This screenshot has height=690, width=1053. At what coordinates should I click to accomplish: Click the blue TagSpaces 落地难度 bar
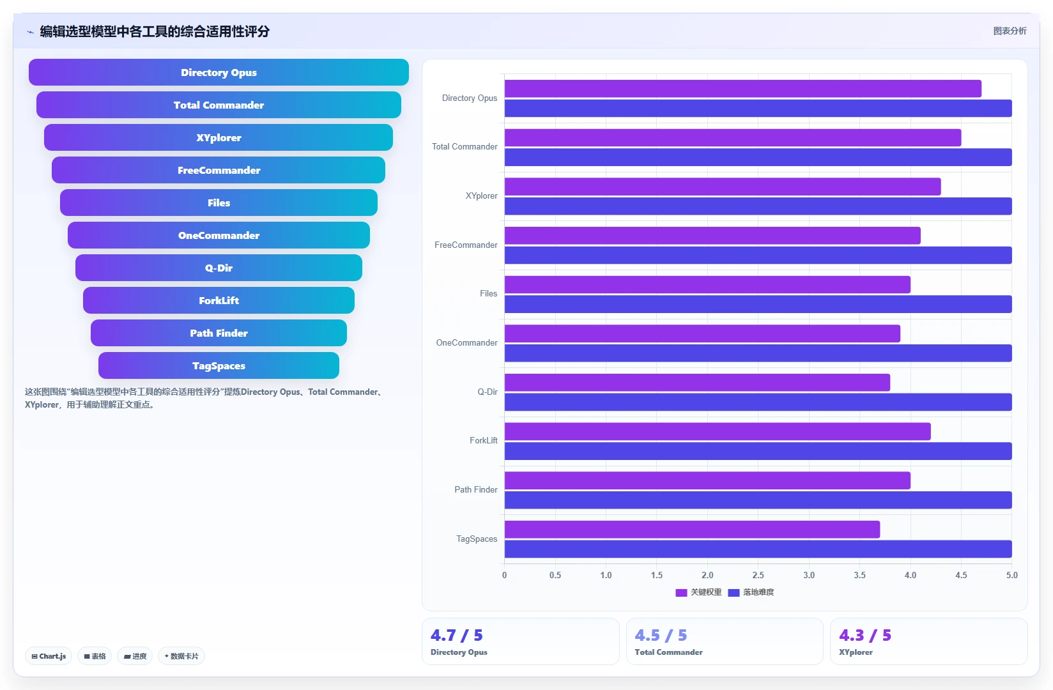[758, 549]
